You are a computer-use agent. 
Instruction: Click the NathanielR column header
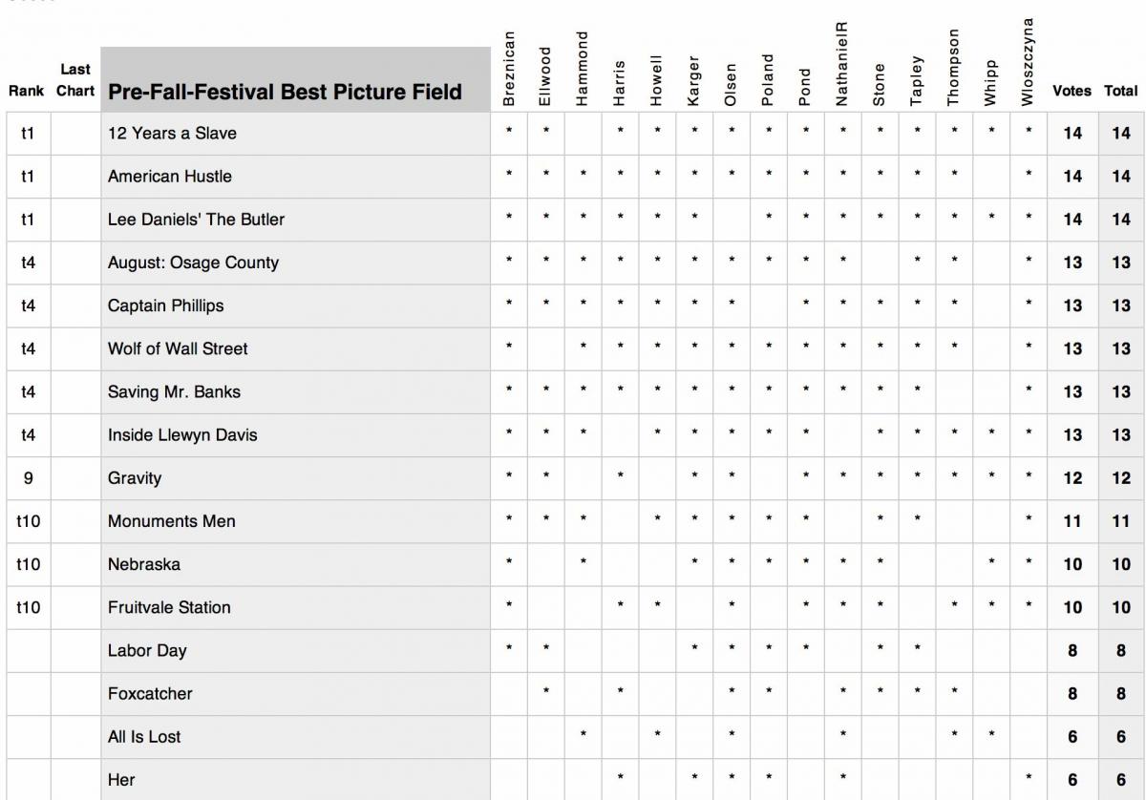841,64
